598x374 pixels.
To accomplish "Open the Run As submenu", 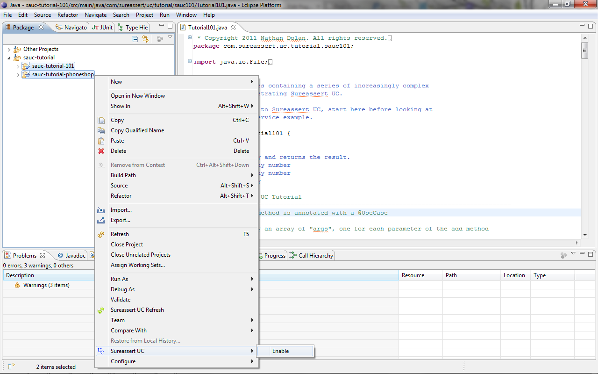I will click(x=177, y=279).
